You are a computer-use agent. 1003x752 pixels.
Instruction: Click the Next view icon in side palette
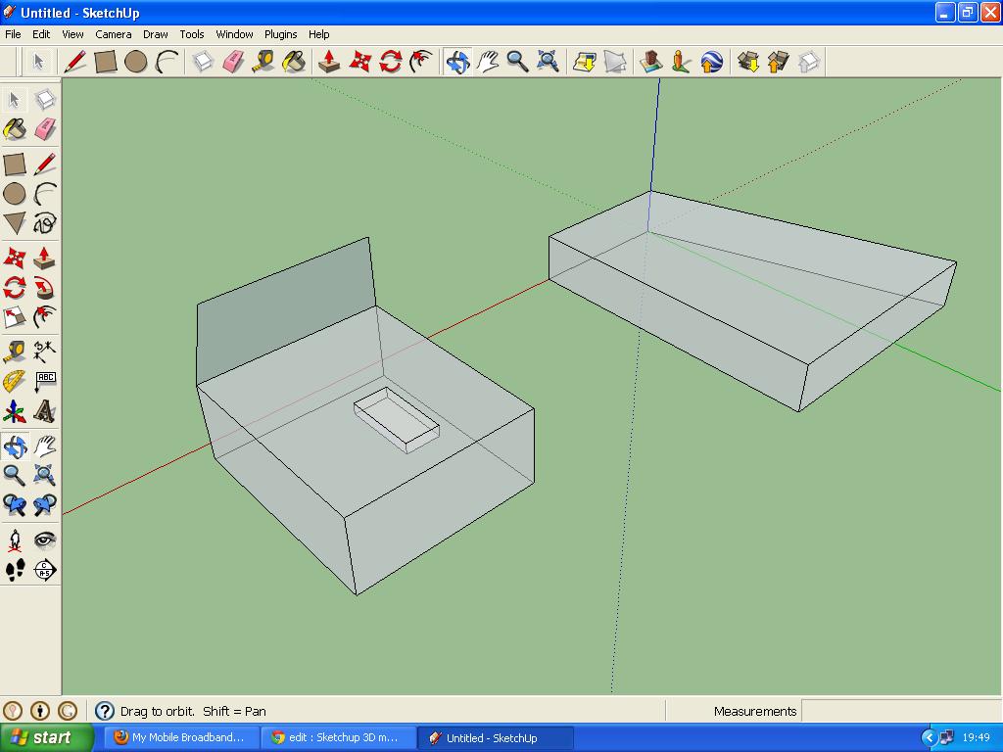coord(45,505)
